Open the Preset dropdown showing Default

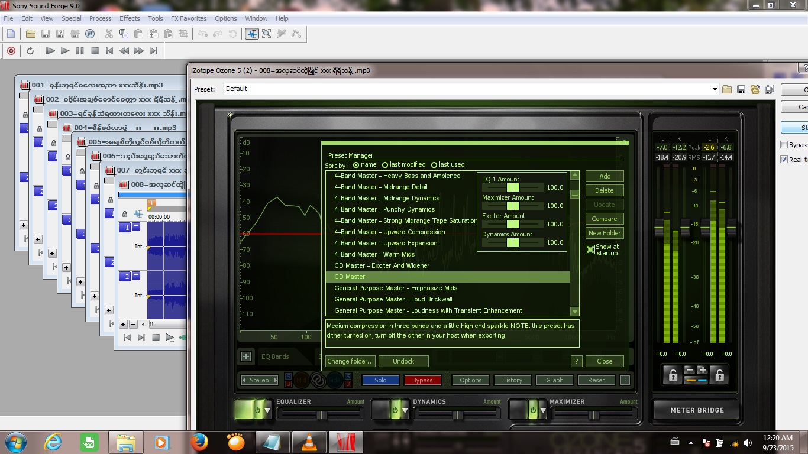click(x=471, y=89)
